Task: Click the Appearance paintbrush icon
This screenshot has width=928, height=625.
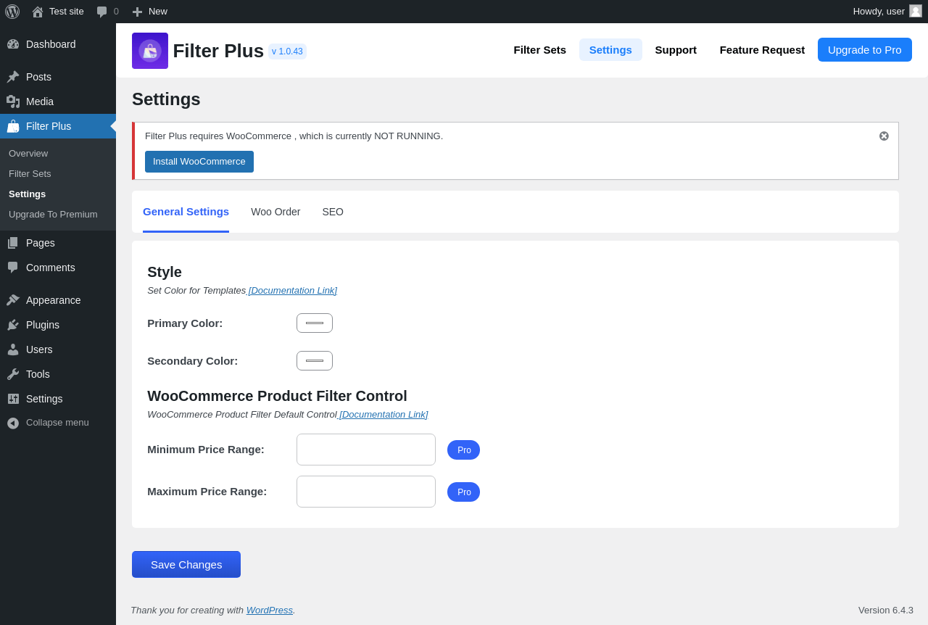Action: [x=13, y=300]
